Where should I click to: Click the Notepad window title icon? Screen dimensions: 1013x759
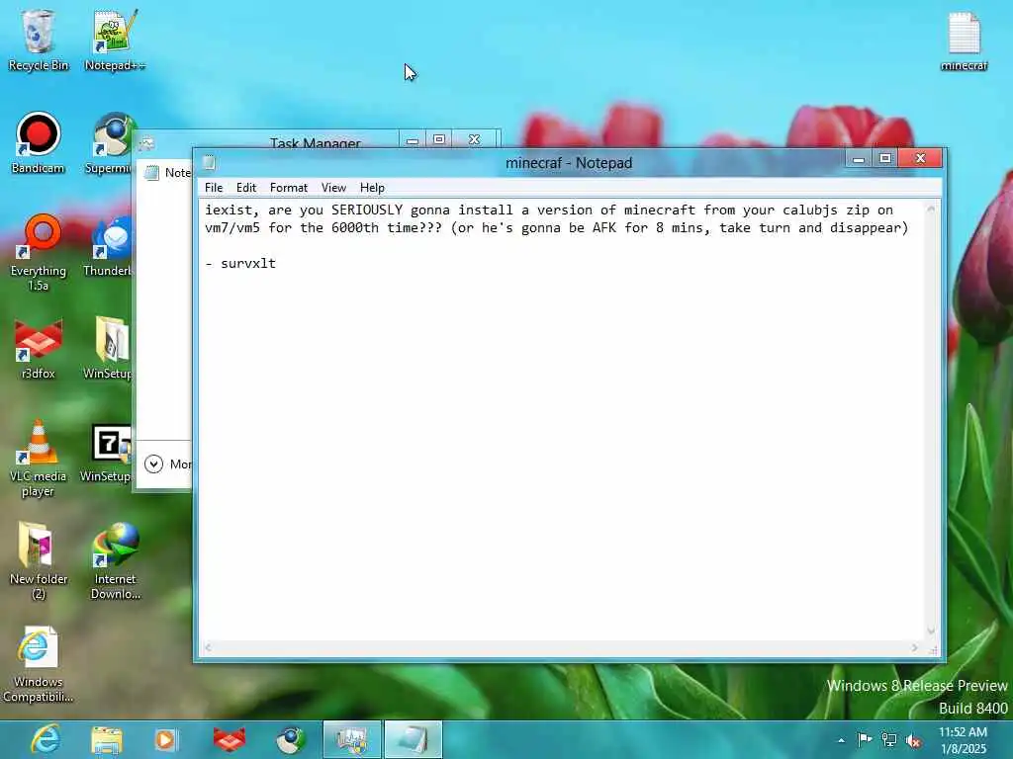click(209, 163)
